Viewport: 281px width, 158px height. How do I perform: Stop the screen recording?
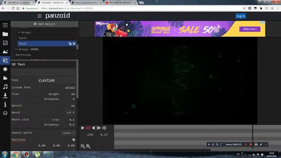[x=251, y=144]
